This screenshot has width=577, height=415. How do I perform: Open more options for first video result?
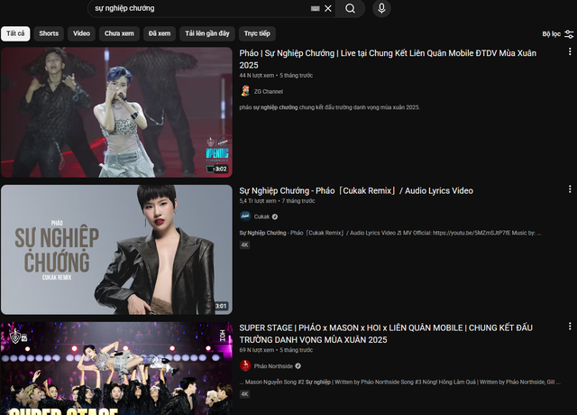[x=569, y=51]
